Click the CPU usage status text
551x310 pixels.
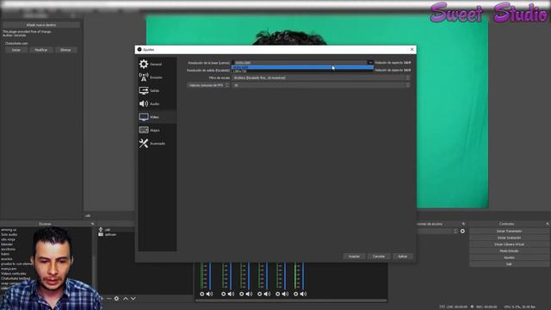tap(520, 307)
